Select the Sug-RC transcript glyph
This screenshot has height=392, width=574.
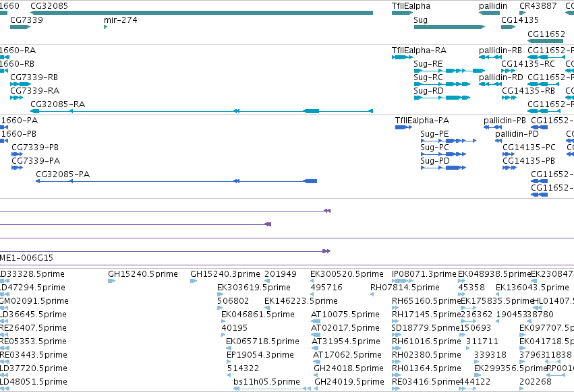pos(442,84)
